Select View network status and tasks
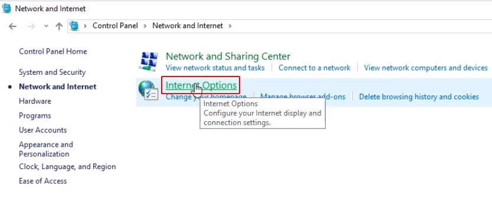Viewport: 492px width, 212px height. point(215,68)
